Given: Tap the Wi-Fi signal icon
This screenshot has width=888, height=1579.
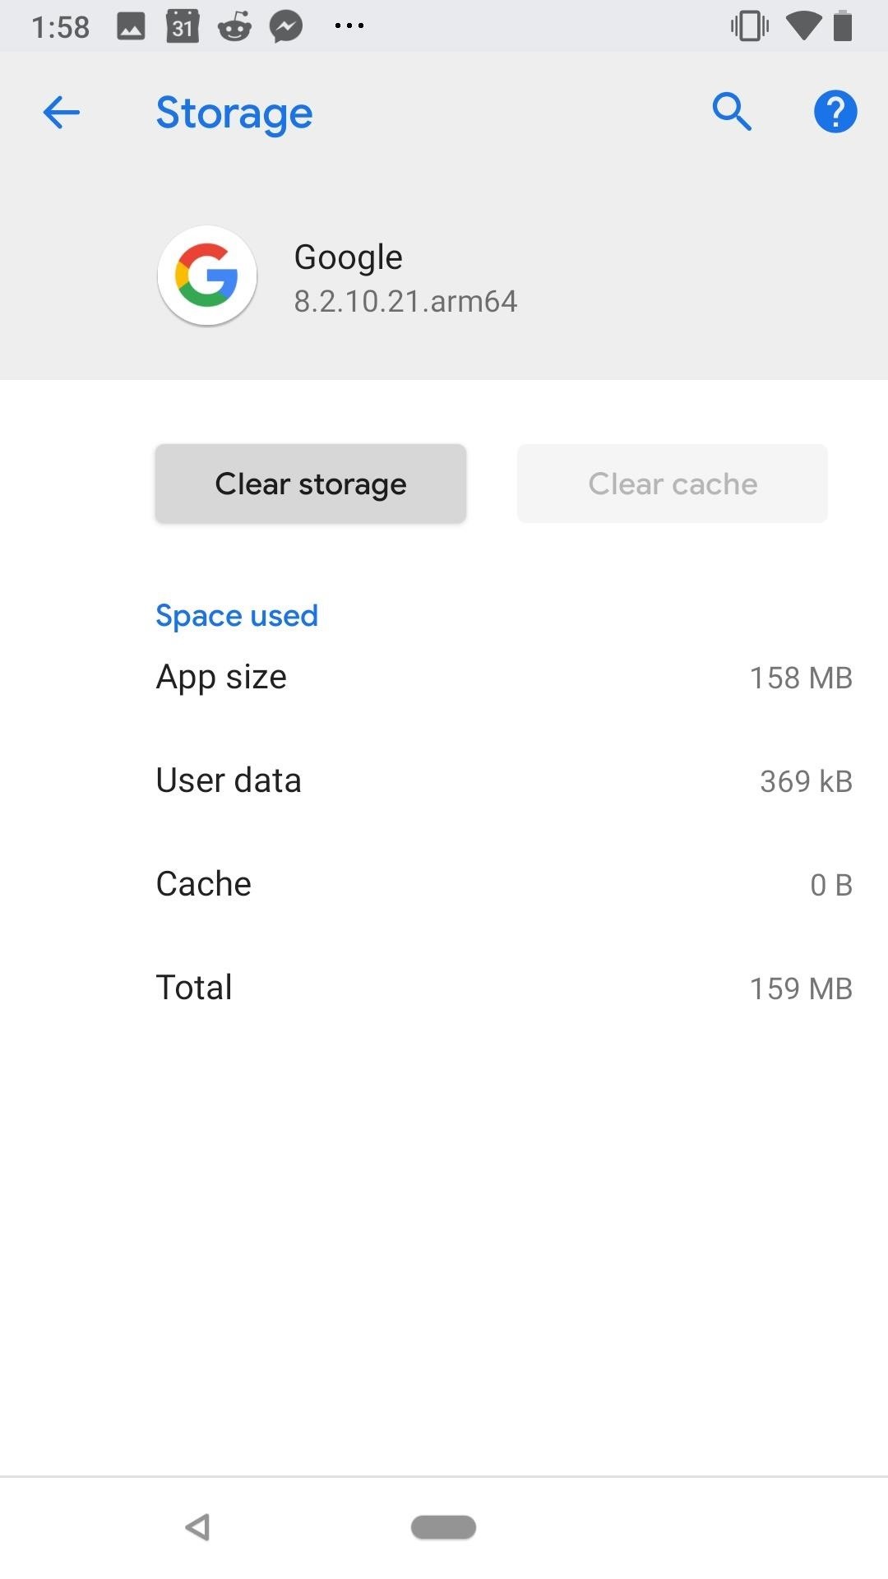Looking at the screenshot, I should pyautogui.click(x=803, y=26).
